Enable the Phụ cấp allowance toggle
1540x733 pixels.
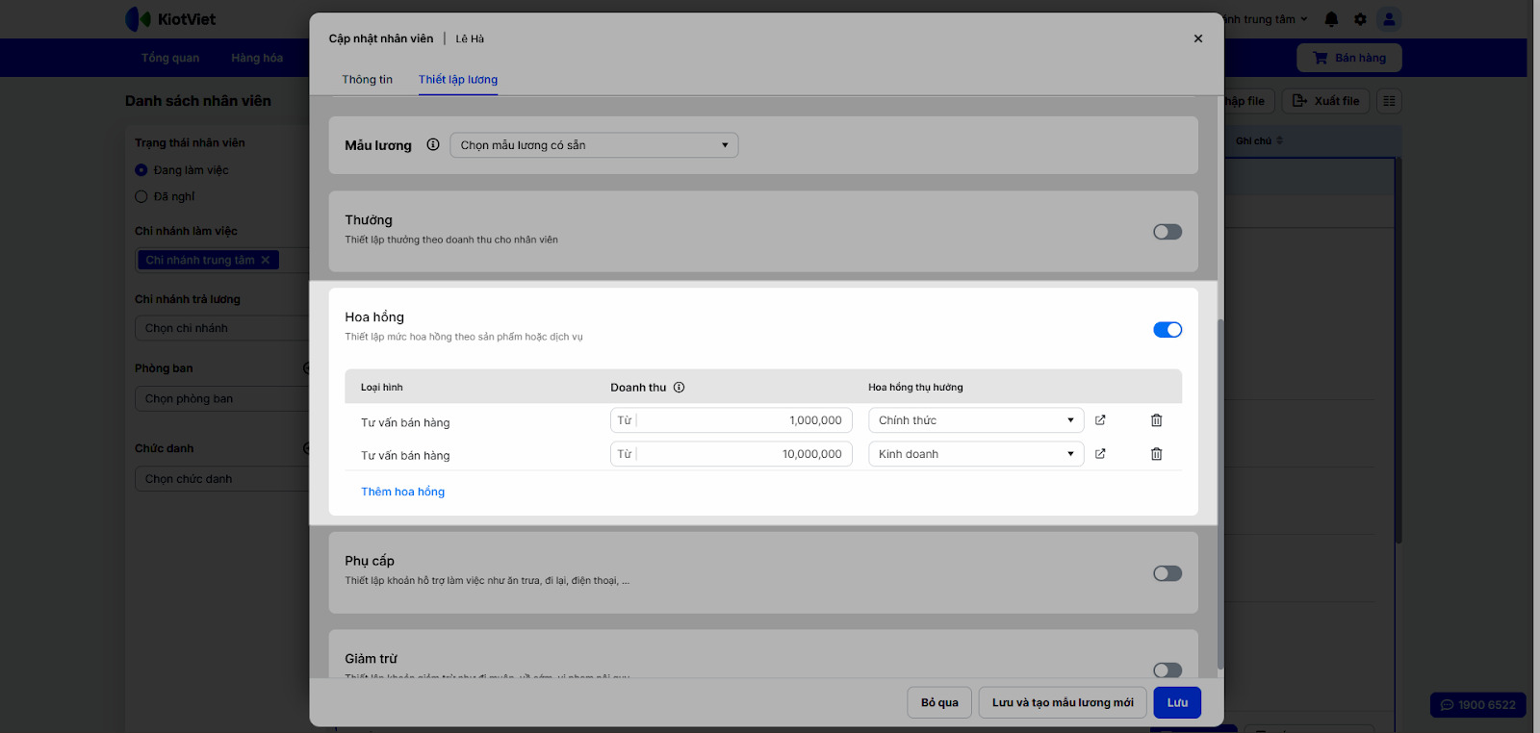pos(1168,573)
